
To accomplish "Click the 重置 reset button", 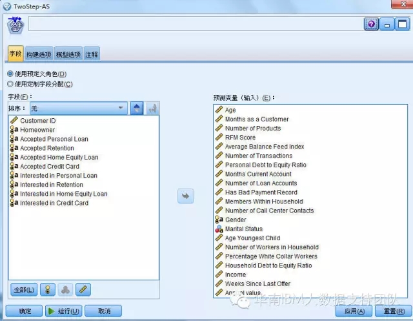I will (x=394, y=311).
